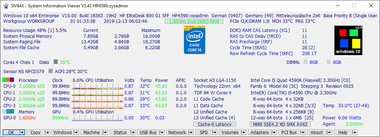
Task: Expand the USB Bus dropdown arrow
Action: [162, 132]
